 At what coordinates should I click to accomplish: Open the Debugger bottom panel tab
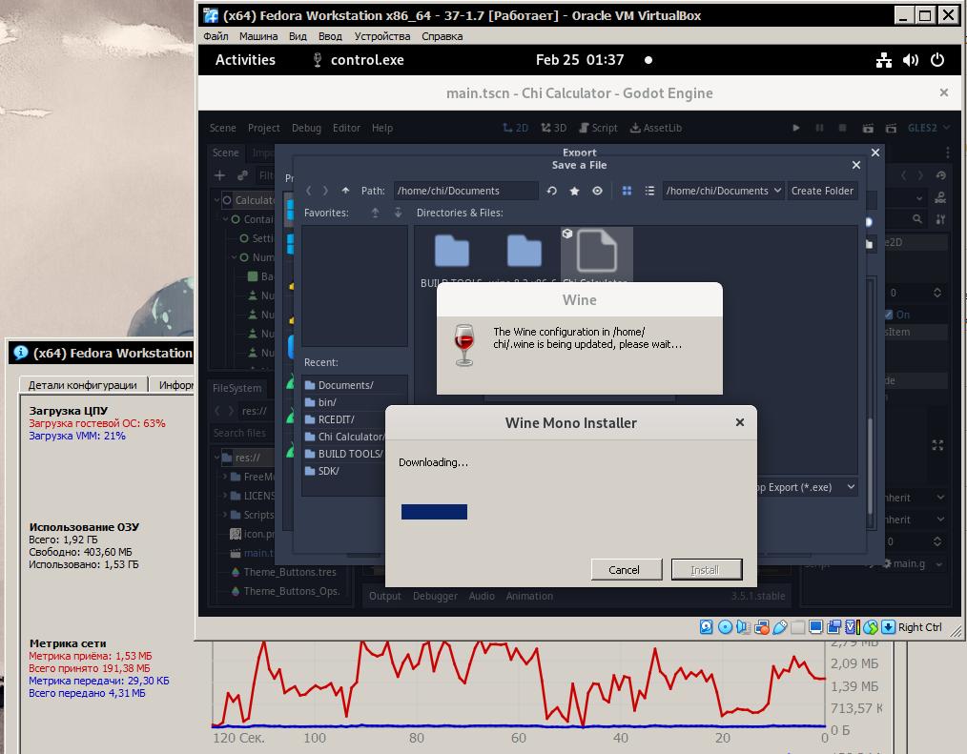[436, 596]
